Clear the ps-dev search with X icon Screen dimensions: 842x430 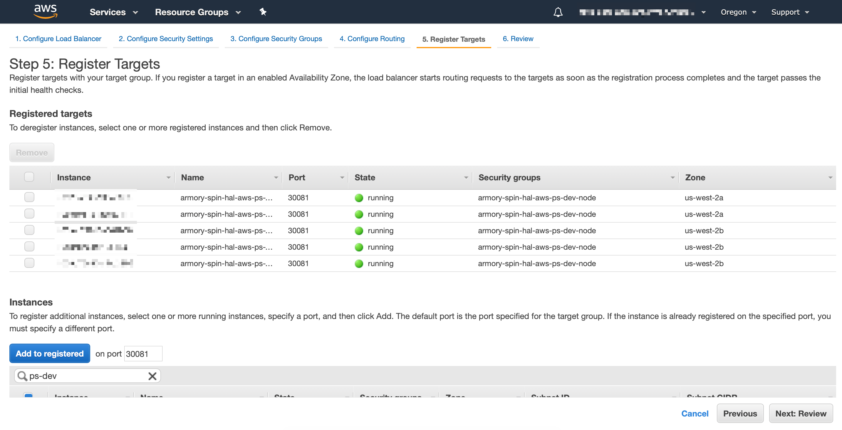[152, 376]
